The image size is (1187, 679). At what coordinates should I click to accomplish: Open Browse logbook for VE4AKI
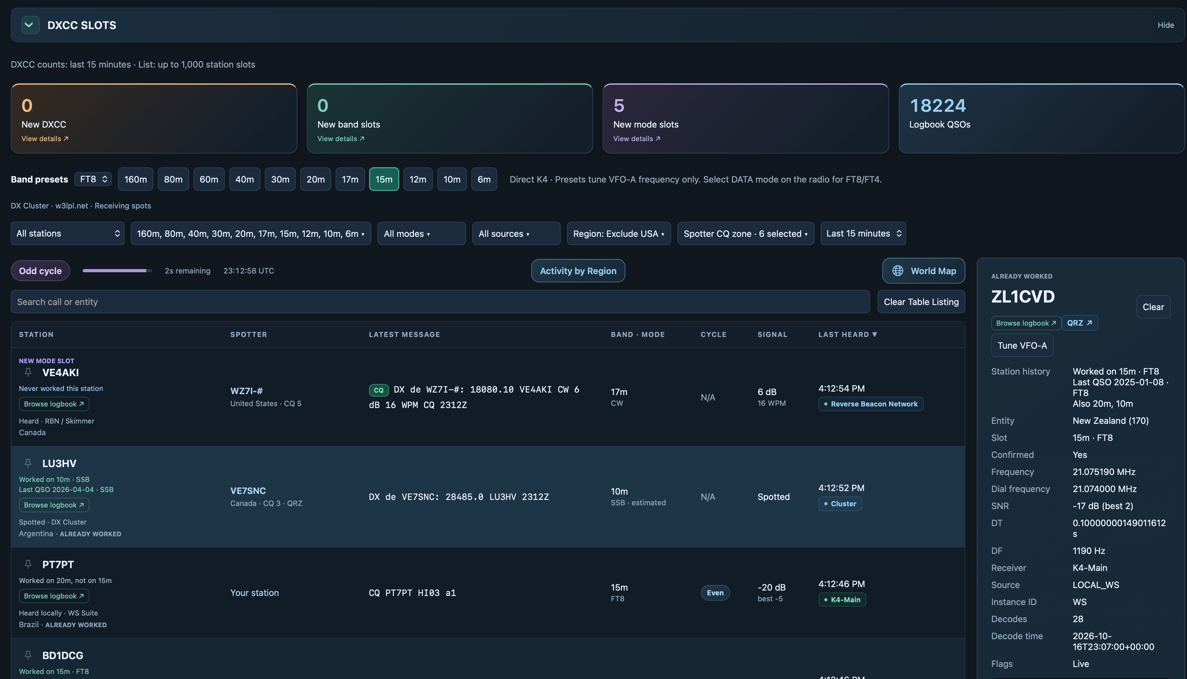point(54,404)
